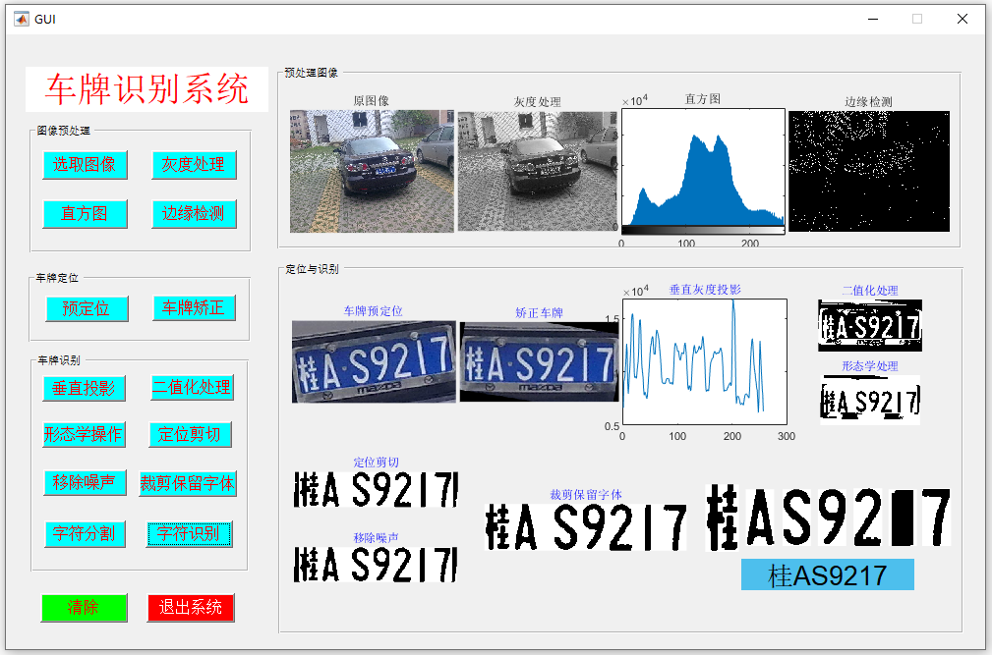Image resolution: width=992 pixels, height=655 pixels.
Task: Click the 垂直灰度投影 line plot
Action: pyautogui.click(x=705, y=362)
